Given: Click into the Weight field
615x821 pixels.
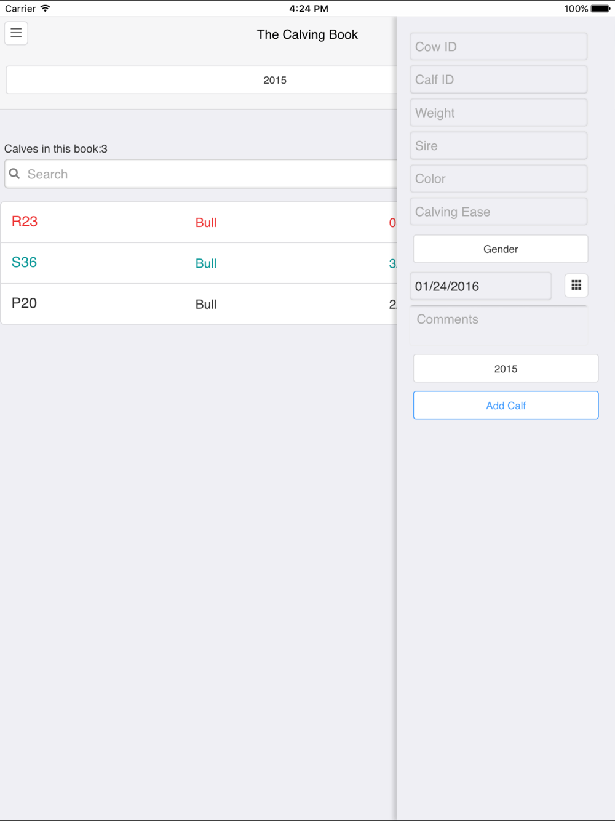Looking at the screenshot, I should 498,113.
